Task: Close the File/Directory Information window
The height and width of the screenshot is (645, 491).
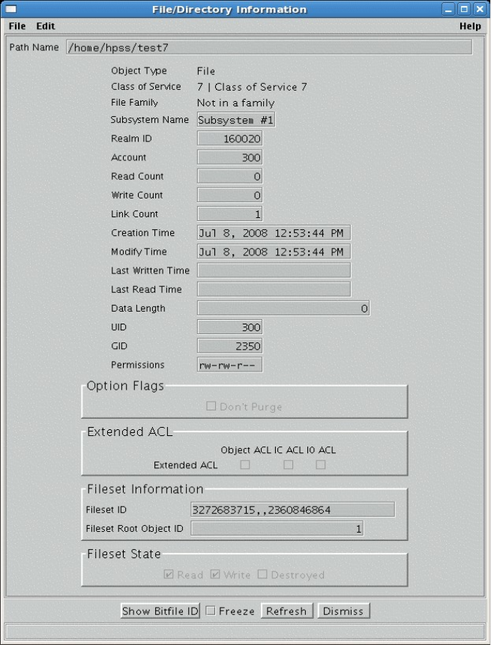Action: [480, 9]
